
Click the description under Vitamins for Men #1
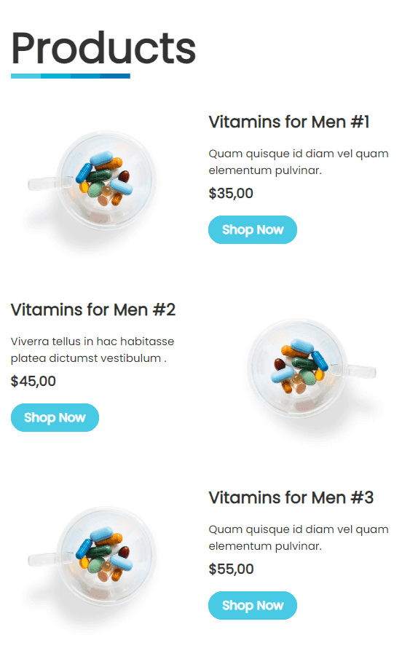click(299, 162)
